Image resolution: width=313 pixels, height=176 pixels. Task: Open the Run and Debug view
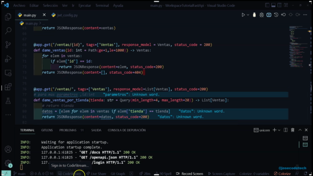[8, 59]
